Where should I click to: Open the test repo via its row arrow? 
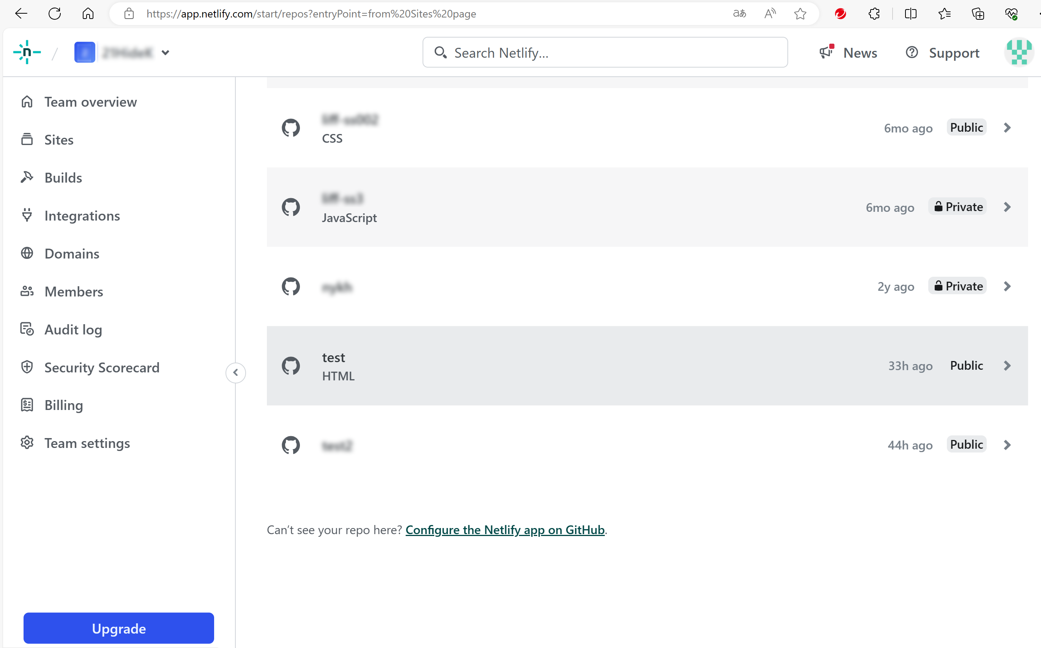[x=1007, y=365]
